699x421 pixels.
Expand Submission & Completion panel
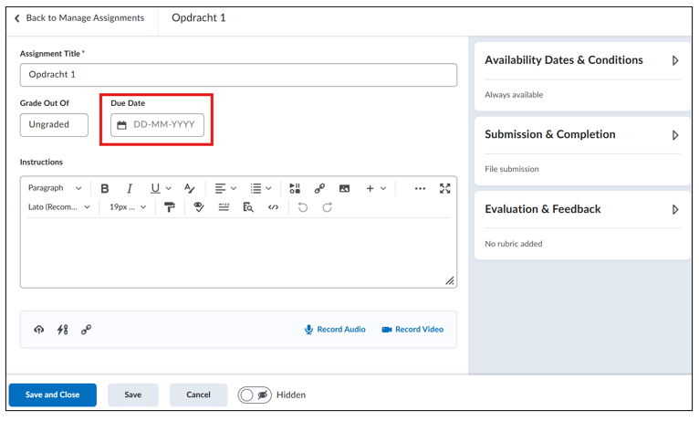[x=582, y=134]
